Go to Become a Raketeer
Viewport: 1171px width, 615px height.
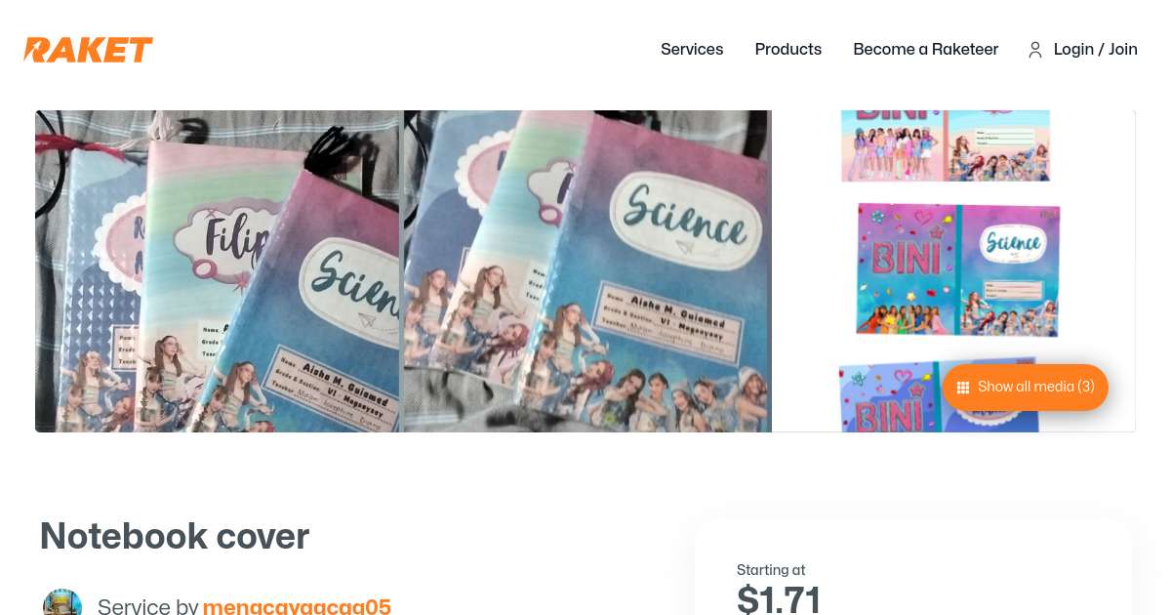[926, 49]
